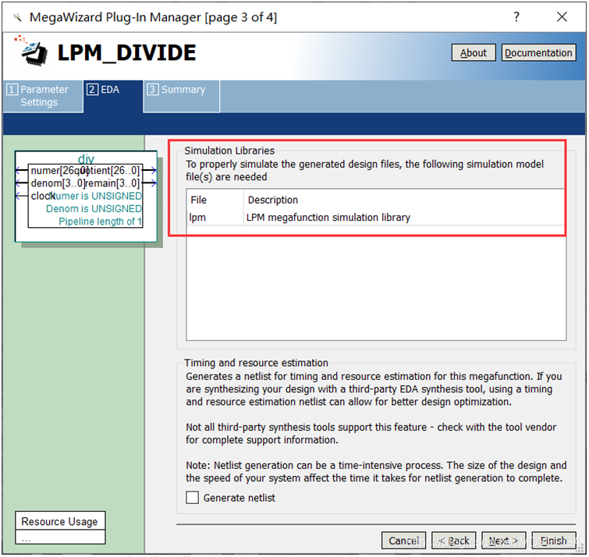
Task: Click the denom[3..0] port label
Action: pos(59,183)
